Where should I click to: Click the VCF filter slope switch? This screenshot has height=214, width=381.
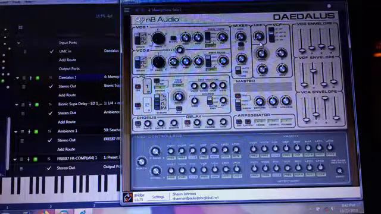click(x=271, y=34)
